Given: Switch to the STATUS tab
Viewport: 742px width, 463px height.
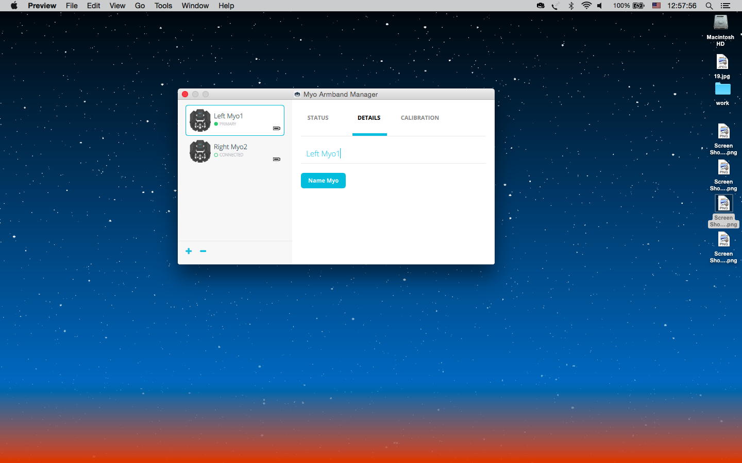Looking at the screenshot, I should coord(318,118).
